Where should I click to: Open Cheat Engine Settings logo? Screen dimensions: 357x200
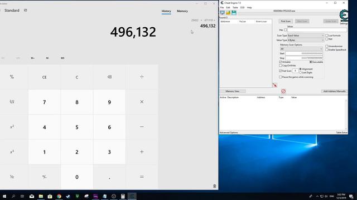click(344, 16)
